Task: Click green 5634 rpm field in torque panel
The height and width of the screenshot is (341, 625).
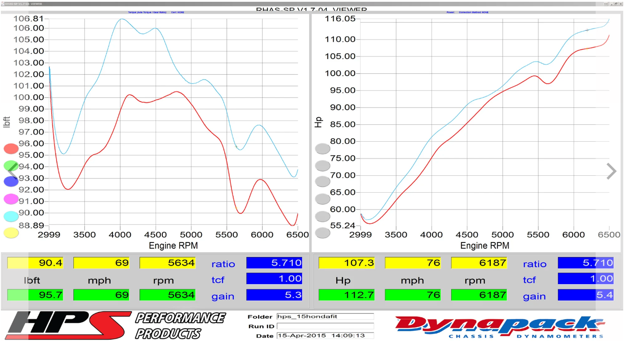Action: click(x=168, y=295)
